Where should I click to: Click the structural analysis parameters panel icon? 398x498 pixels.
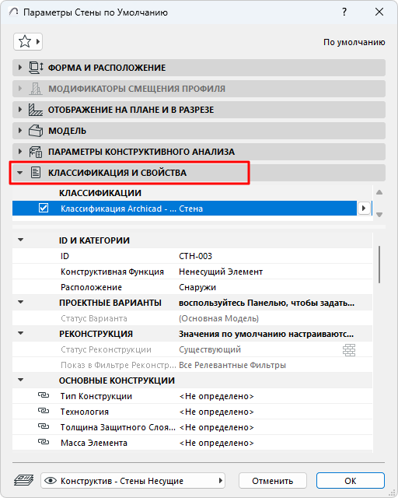36,152
